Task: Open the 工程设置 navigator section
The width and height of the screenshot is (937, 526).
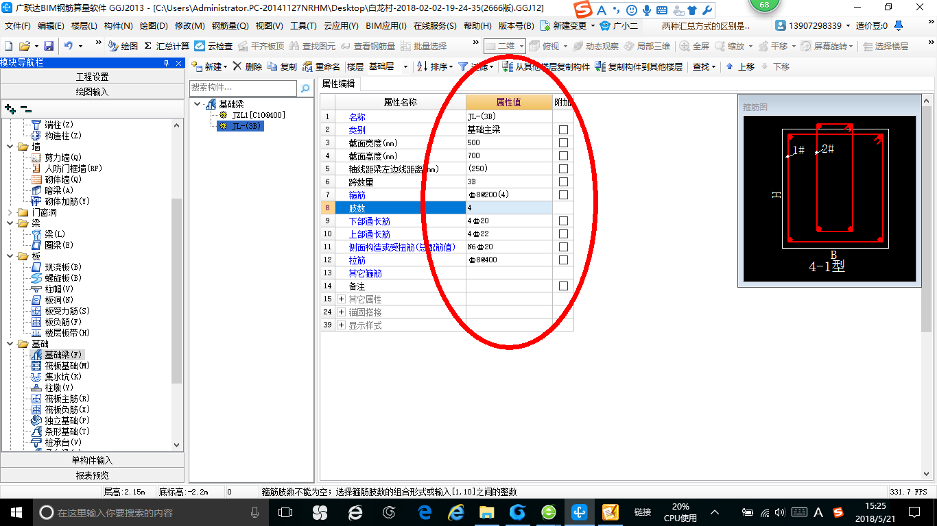Action: click(93, 77)
